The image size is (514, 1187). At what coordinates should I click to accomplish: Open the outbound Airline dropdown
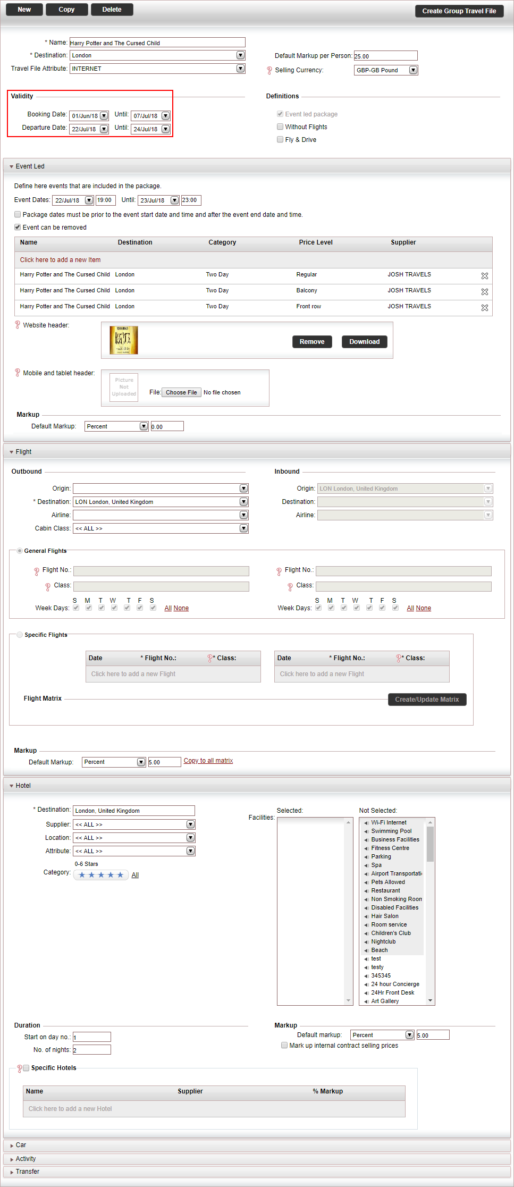243,515
